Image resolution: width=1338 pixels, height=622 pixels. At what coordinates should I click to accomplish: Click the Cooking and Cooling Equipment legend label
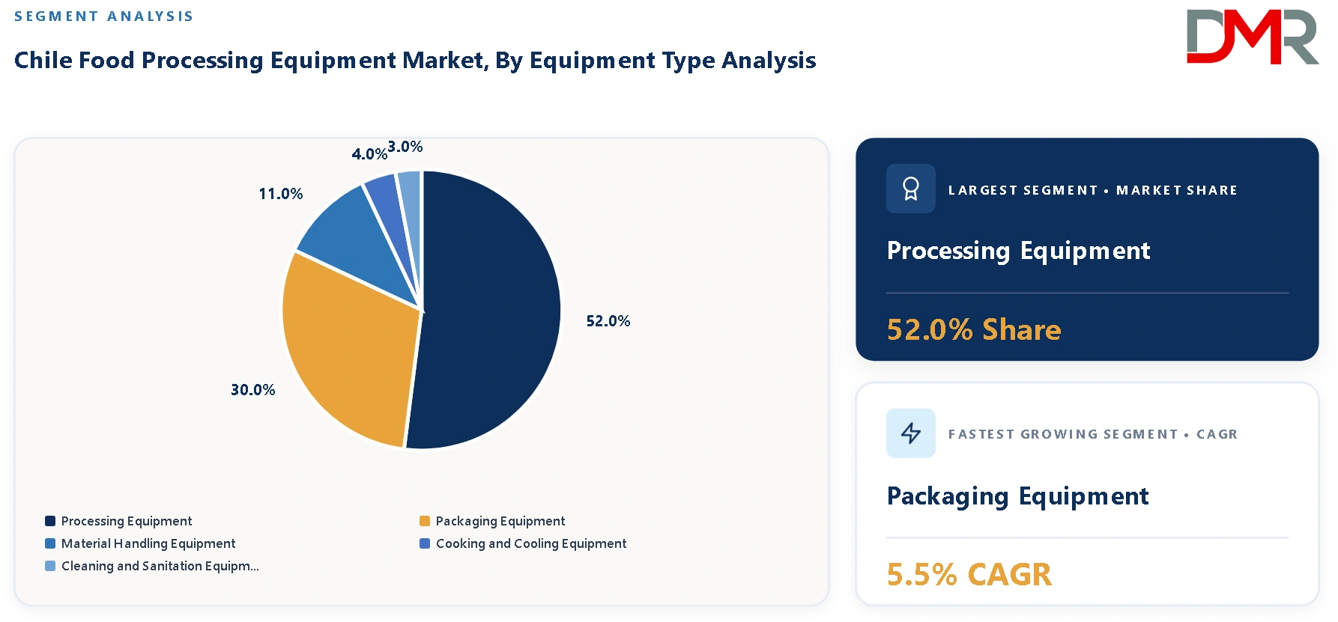click(531, 543)
